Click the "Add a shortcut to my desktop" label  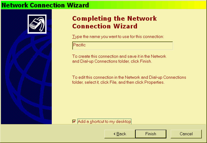pyautogui.click(x=104, y=121)
